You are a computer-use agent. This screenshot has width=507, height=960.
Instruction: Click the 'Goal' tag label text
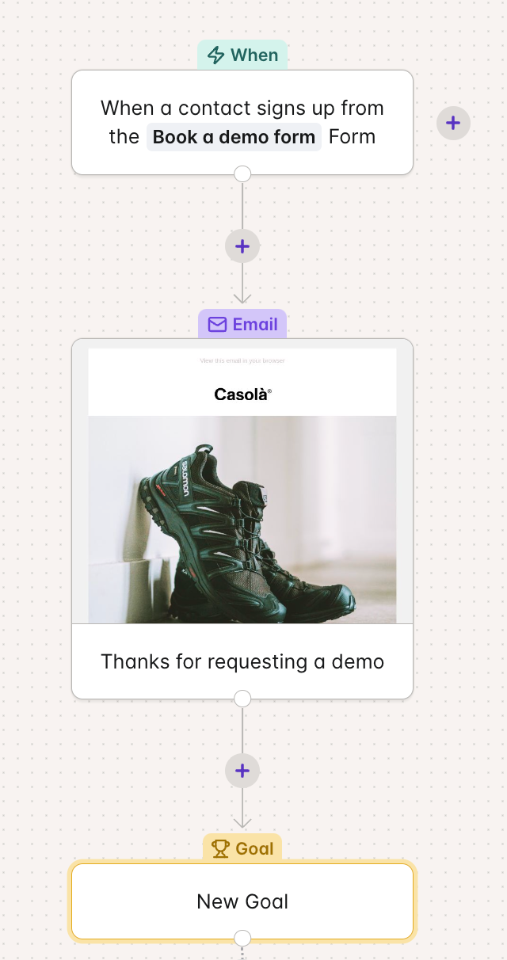(x=254, y=849)
